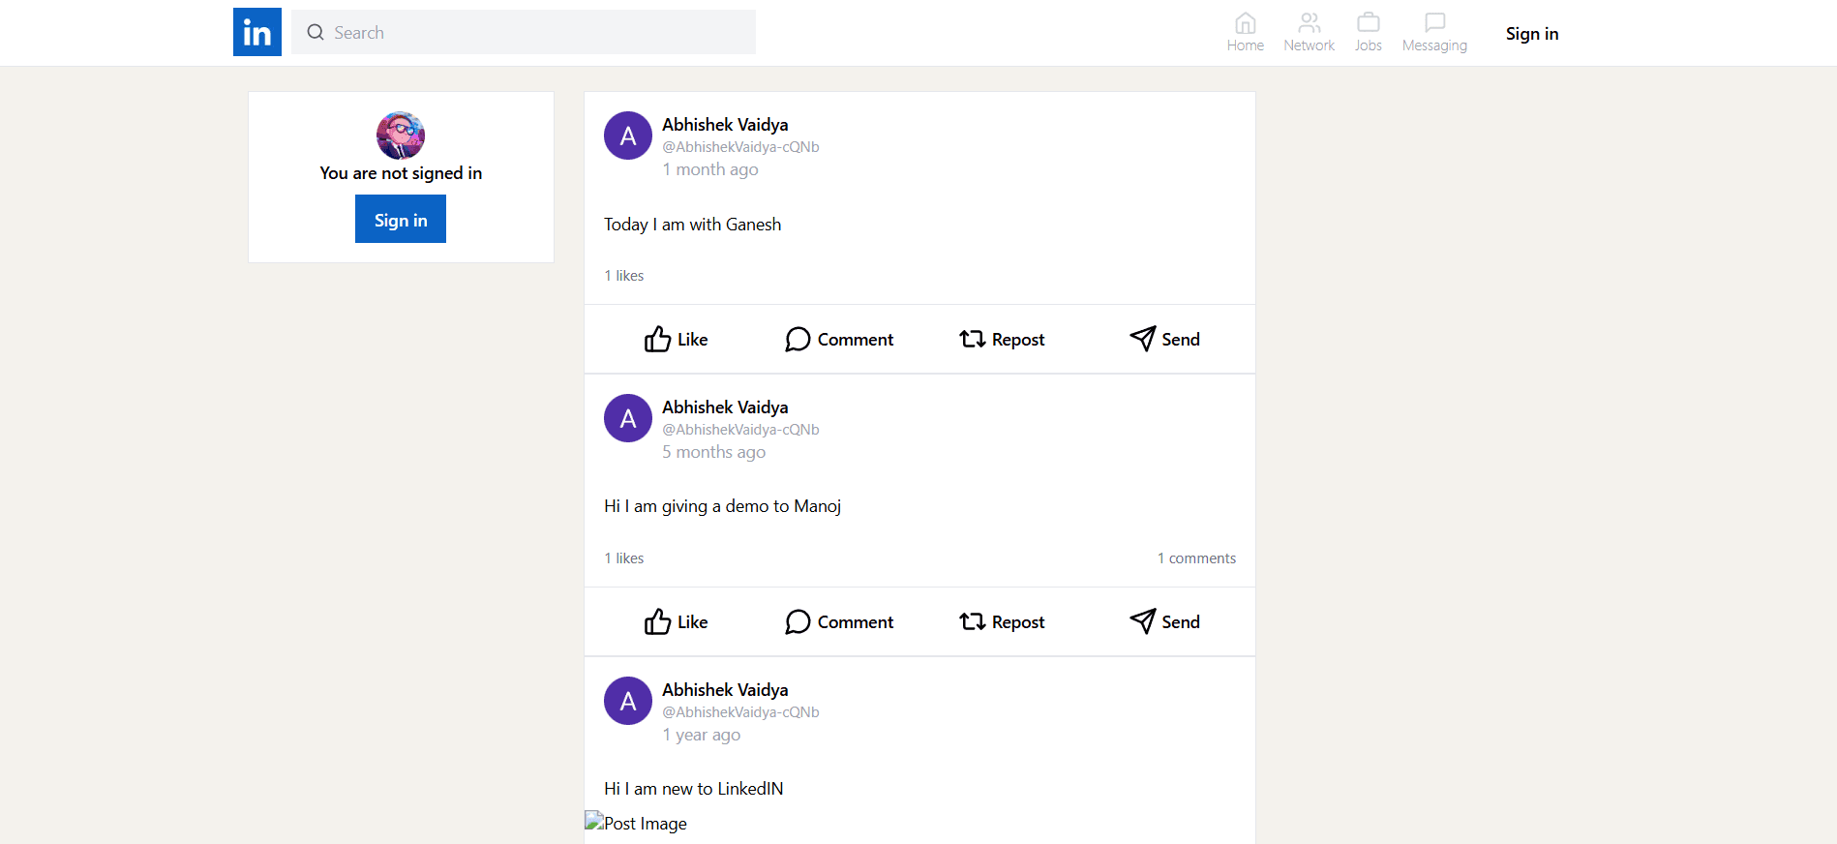Comment on the 'Today I am with Ganesh' post
The width and height of the screenshot is (1837, 844).
[x=838, y=340]
